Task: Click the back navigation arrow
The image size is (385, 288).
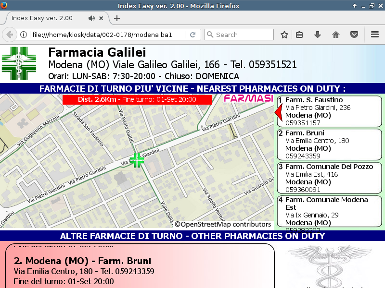Action: (10, 35)
